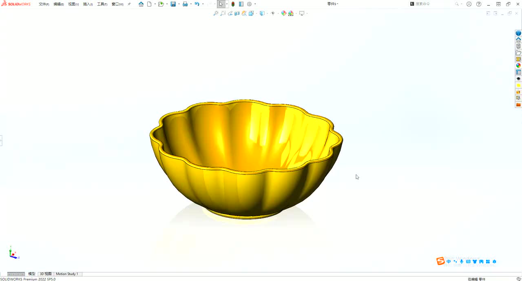Click the Previous View icon

click(230, 13)
